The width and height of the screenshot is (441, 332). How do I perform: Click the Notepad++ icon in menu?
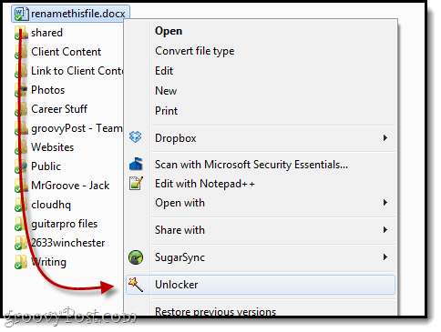[x=136, y=183]
